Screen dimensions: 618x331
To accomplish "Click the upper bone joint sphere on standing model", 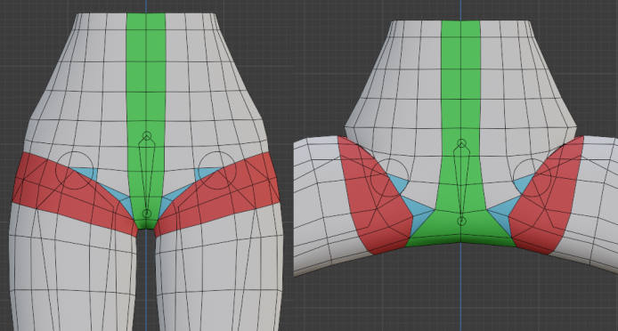I will point(147,136).
